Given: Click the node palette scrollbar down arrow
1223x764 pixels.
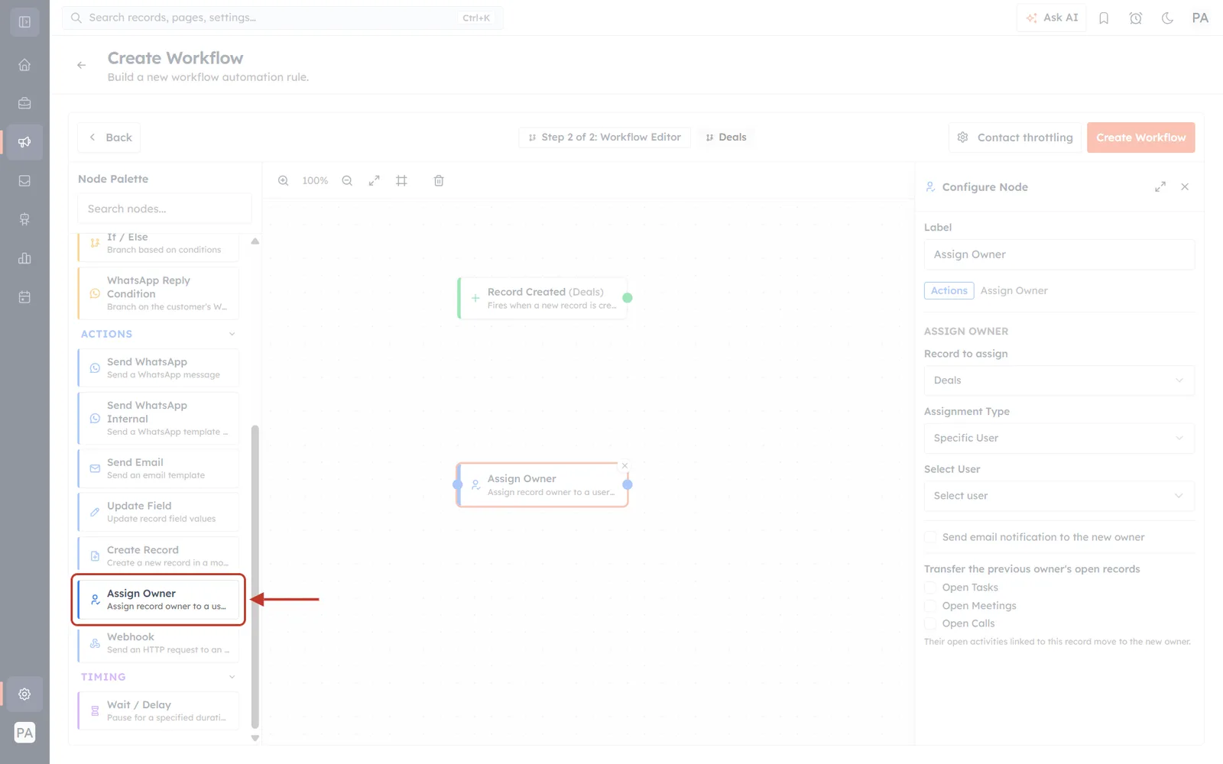Looking at the screenshot, I should 255,738.
